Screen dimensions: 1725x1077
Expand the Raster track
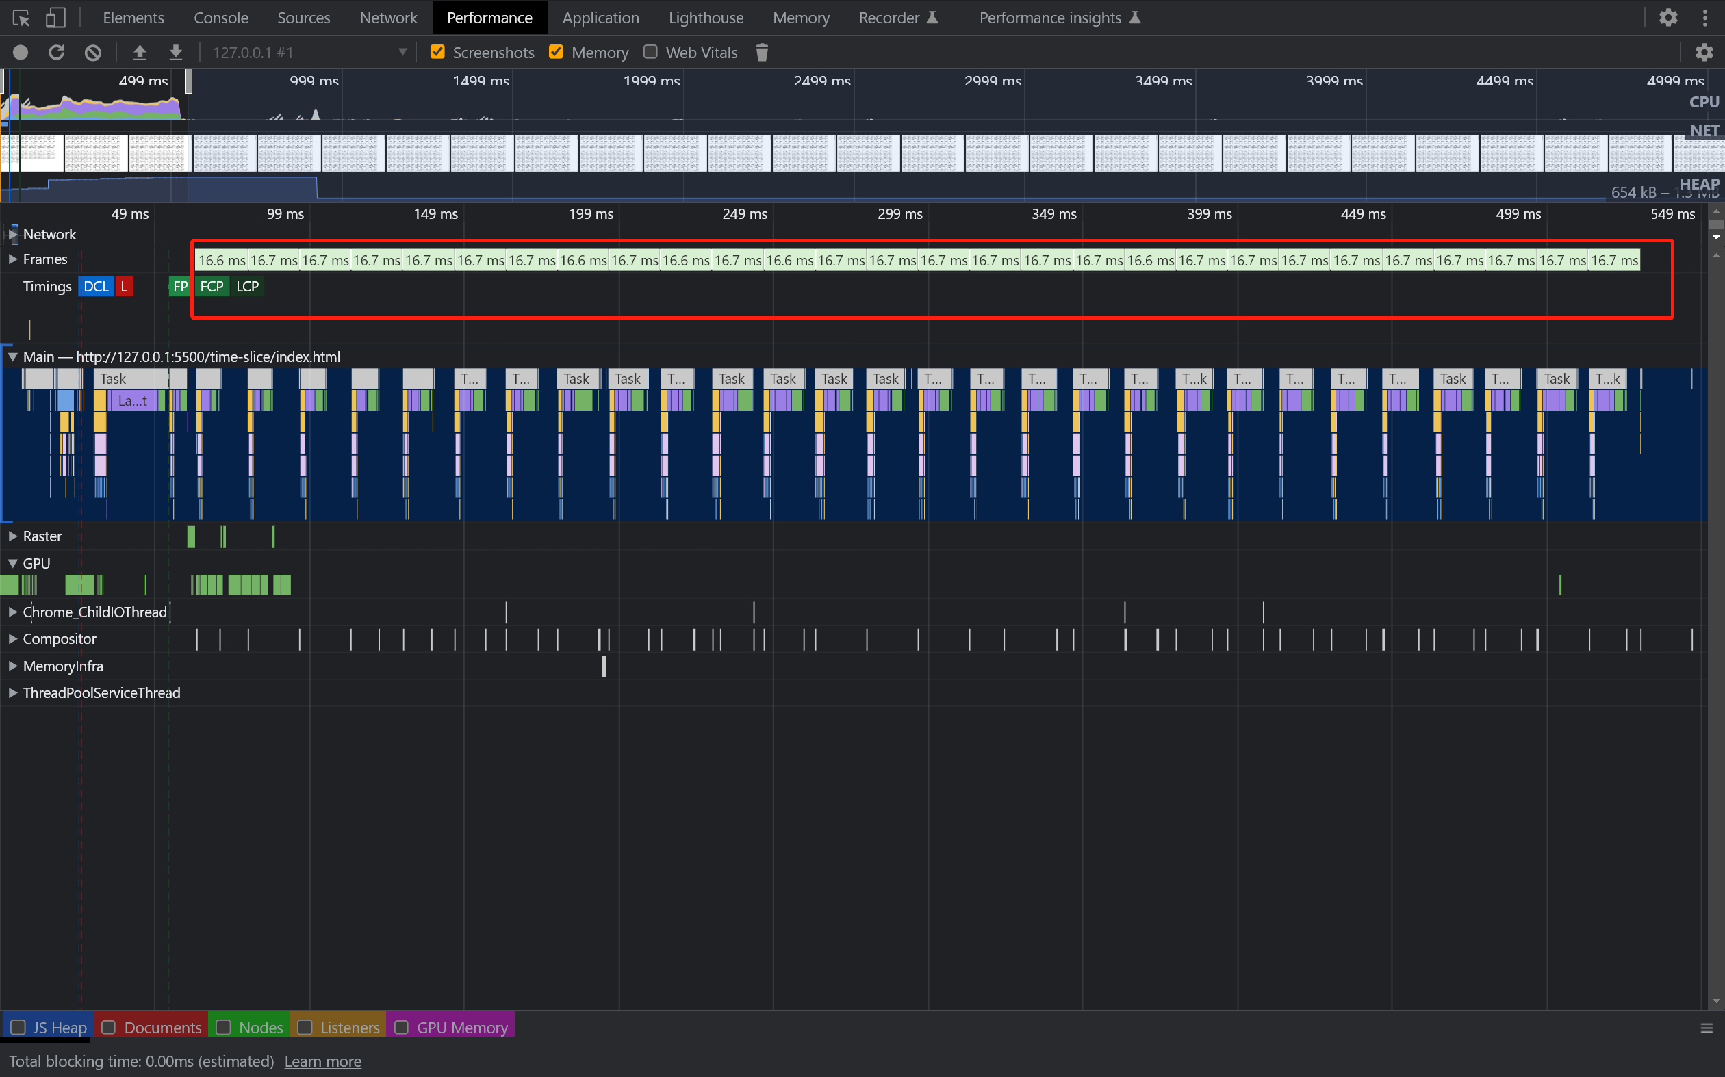pos(12,536)
